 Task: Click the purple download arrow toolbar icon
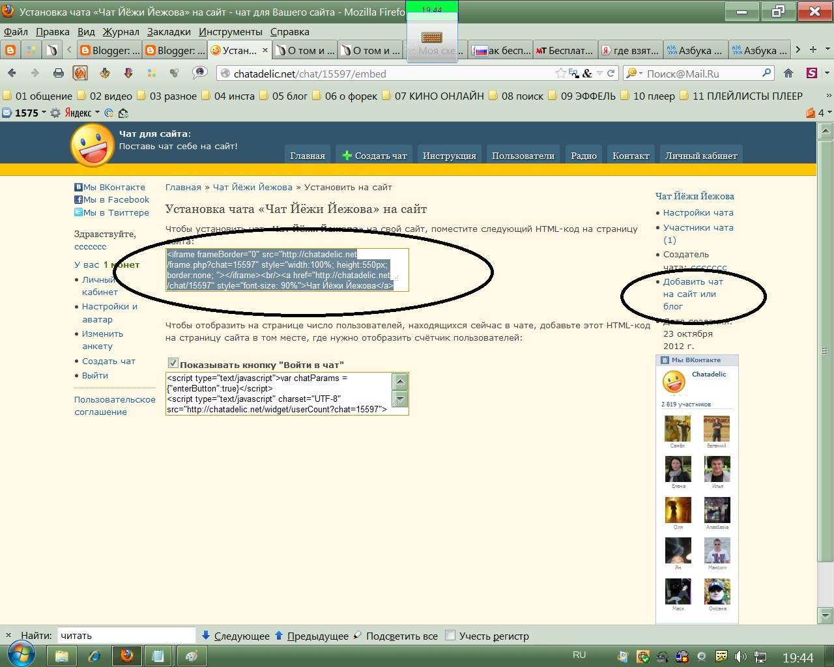(x=128, y=73)
